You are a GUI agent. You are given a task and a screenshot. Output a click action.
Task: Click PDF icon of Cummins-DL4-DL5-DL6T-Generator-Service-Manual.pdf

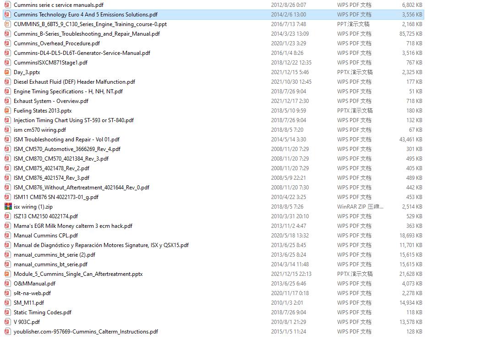point(7,53)
